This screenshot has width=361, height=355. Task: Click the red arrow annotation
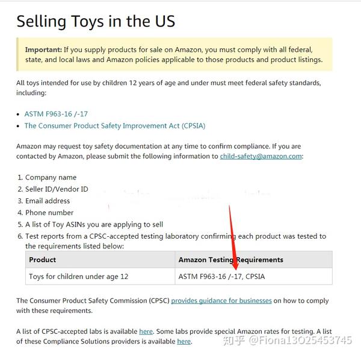click(233, 237)
